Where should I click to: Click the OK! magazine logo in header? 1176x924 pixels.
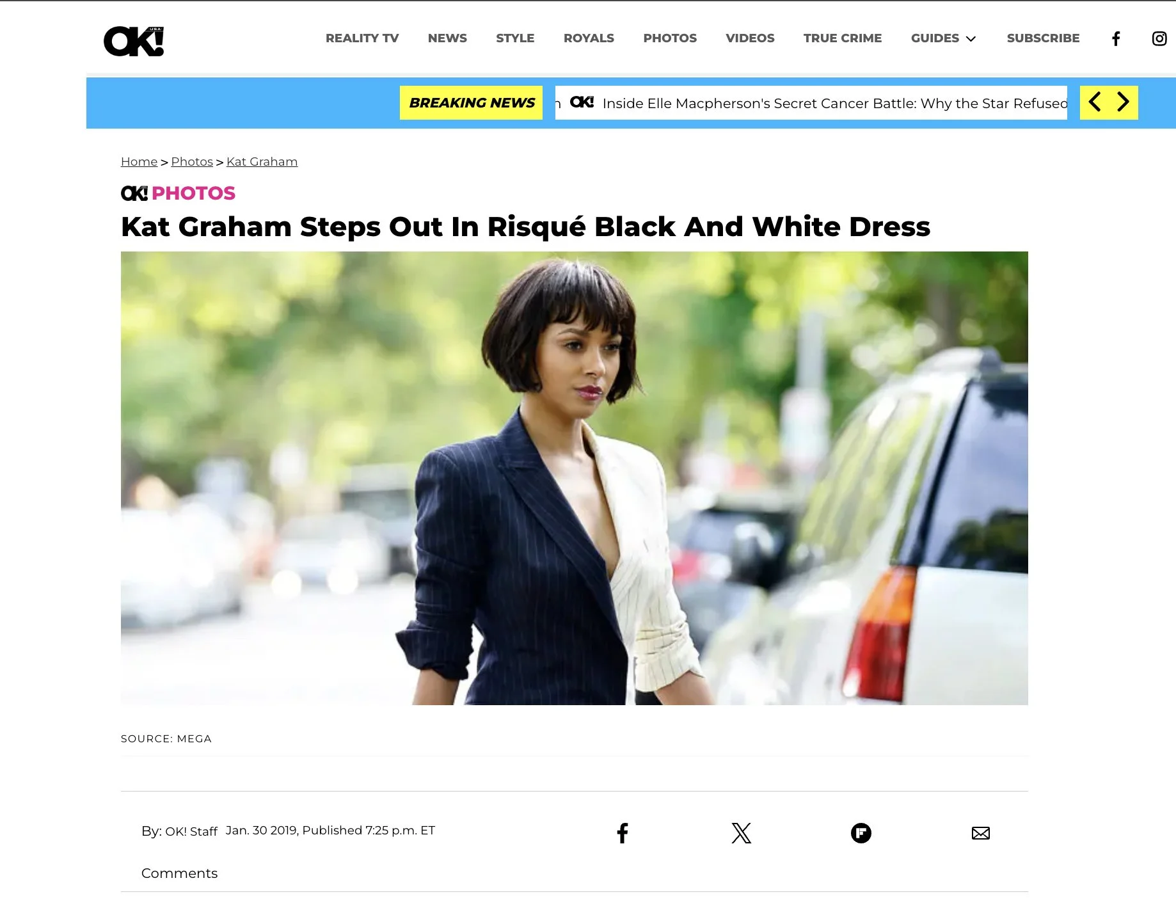tap(134, 41)
